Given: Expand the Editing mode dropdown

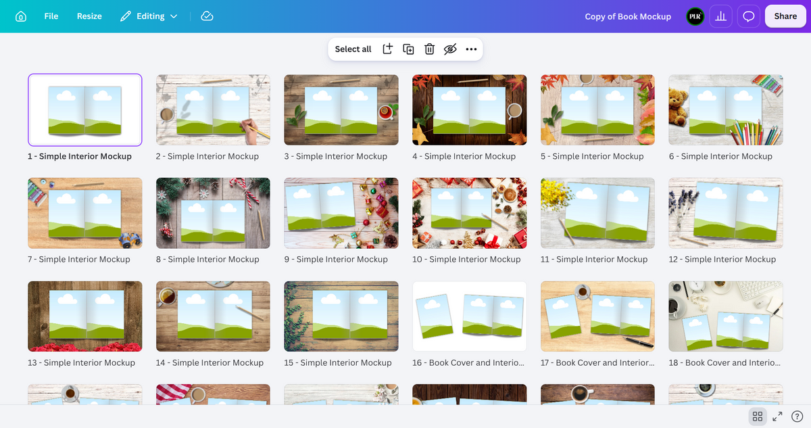Looking at the screenshot, I should click(149, 16).
